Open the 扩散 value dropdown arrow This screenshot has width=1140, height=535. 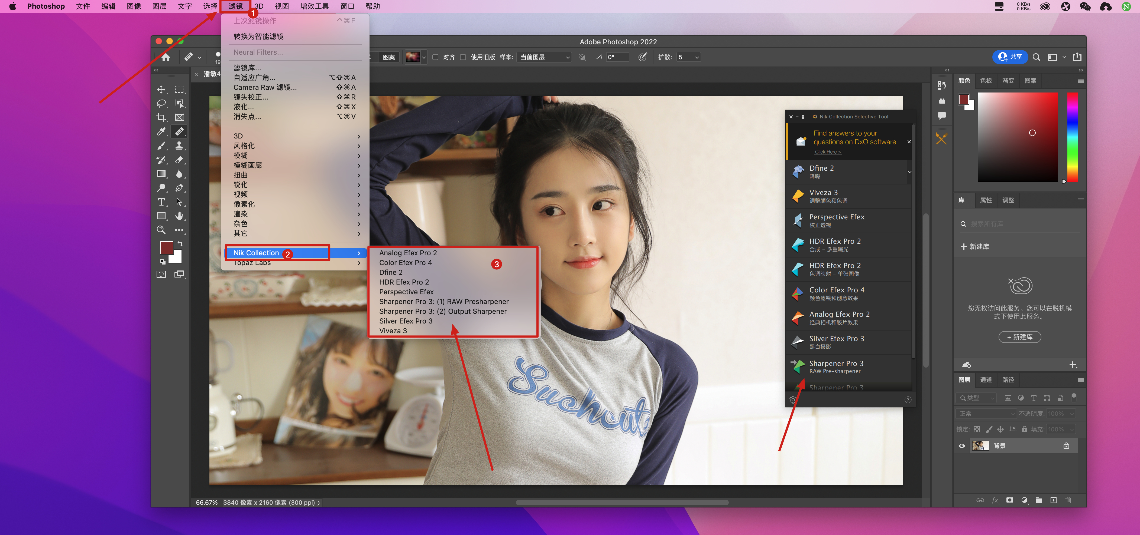pos(697,57)
